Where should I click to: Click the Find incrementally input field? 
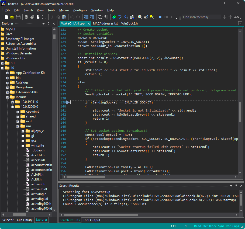click(x=201, y=17)
